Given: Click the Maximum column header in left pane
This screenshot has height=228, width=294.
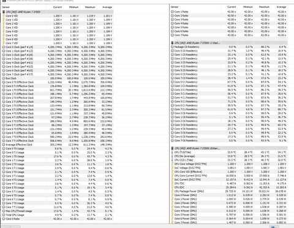Looking at the screenshot, I should [90, 7].
